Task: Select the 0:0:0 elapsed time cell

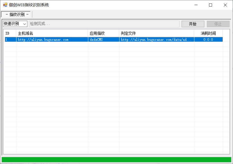Action: [x=208, y=40]
